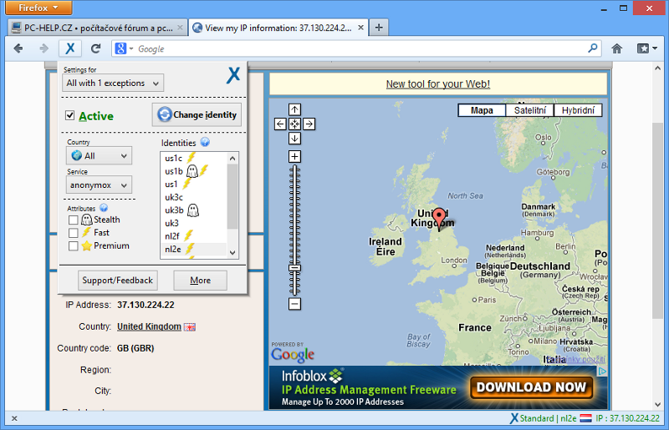Image resolution: width=669 pixels, height=430 pixels.
Task: Open the Country dropdown set to All
Action: (x=100, y=156)
